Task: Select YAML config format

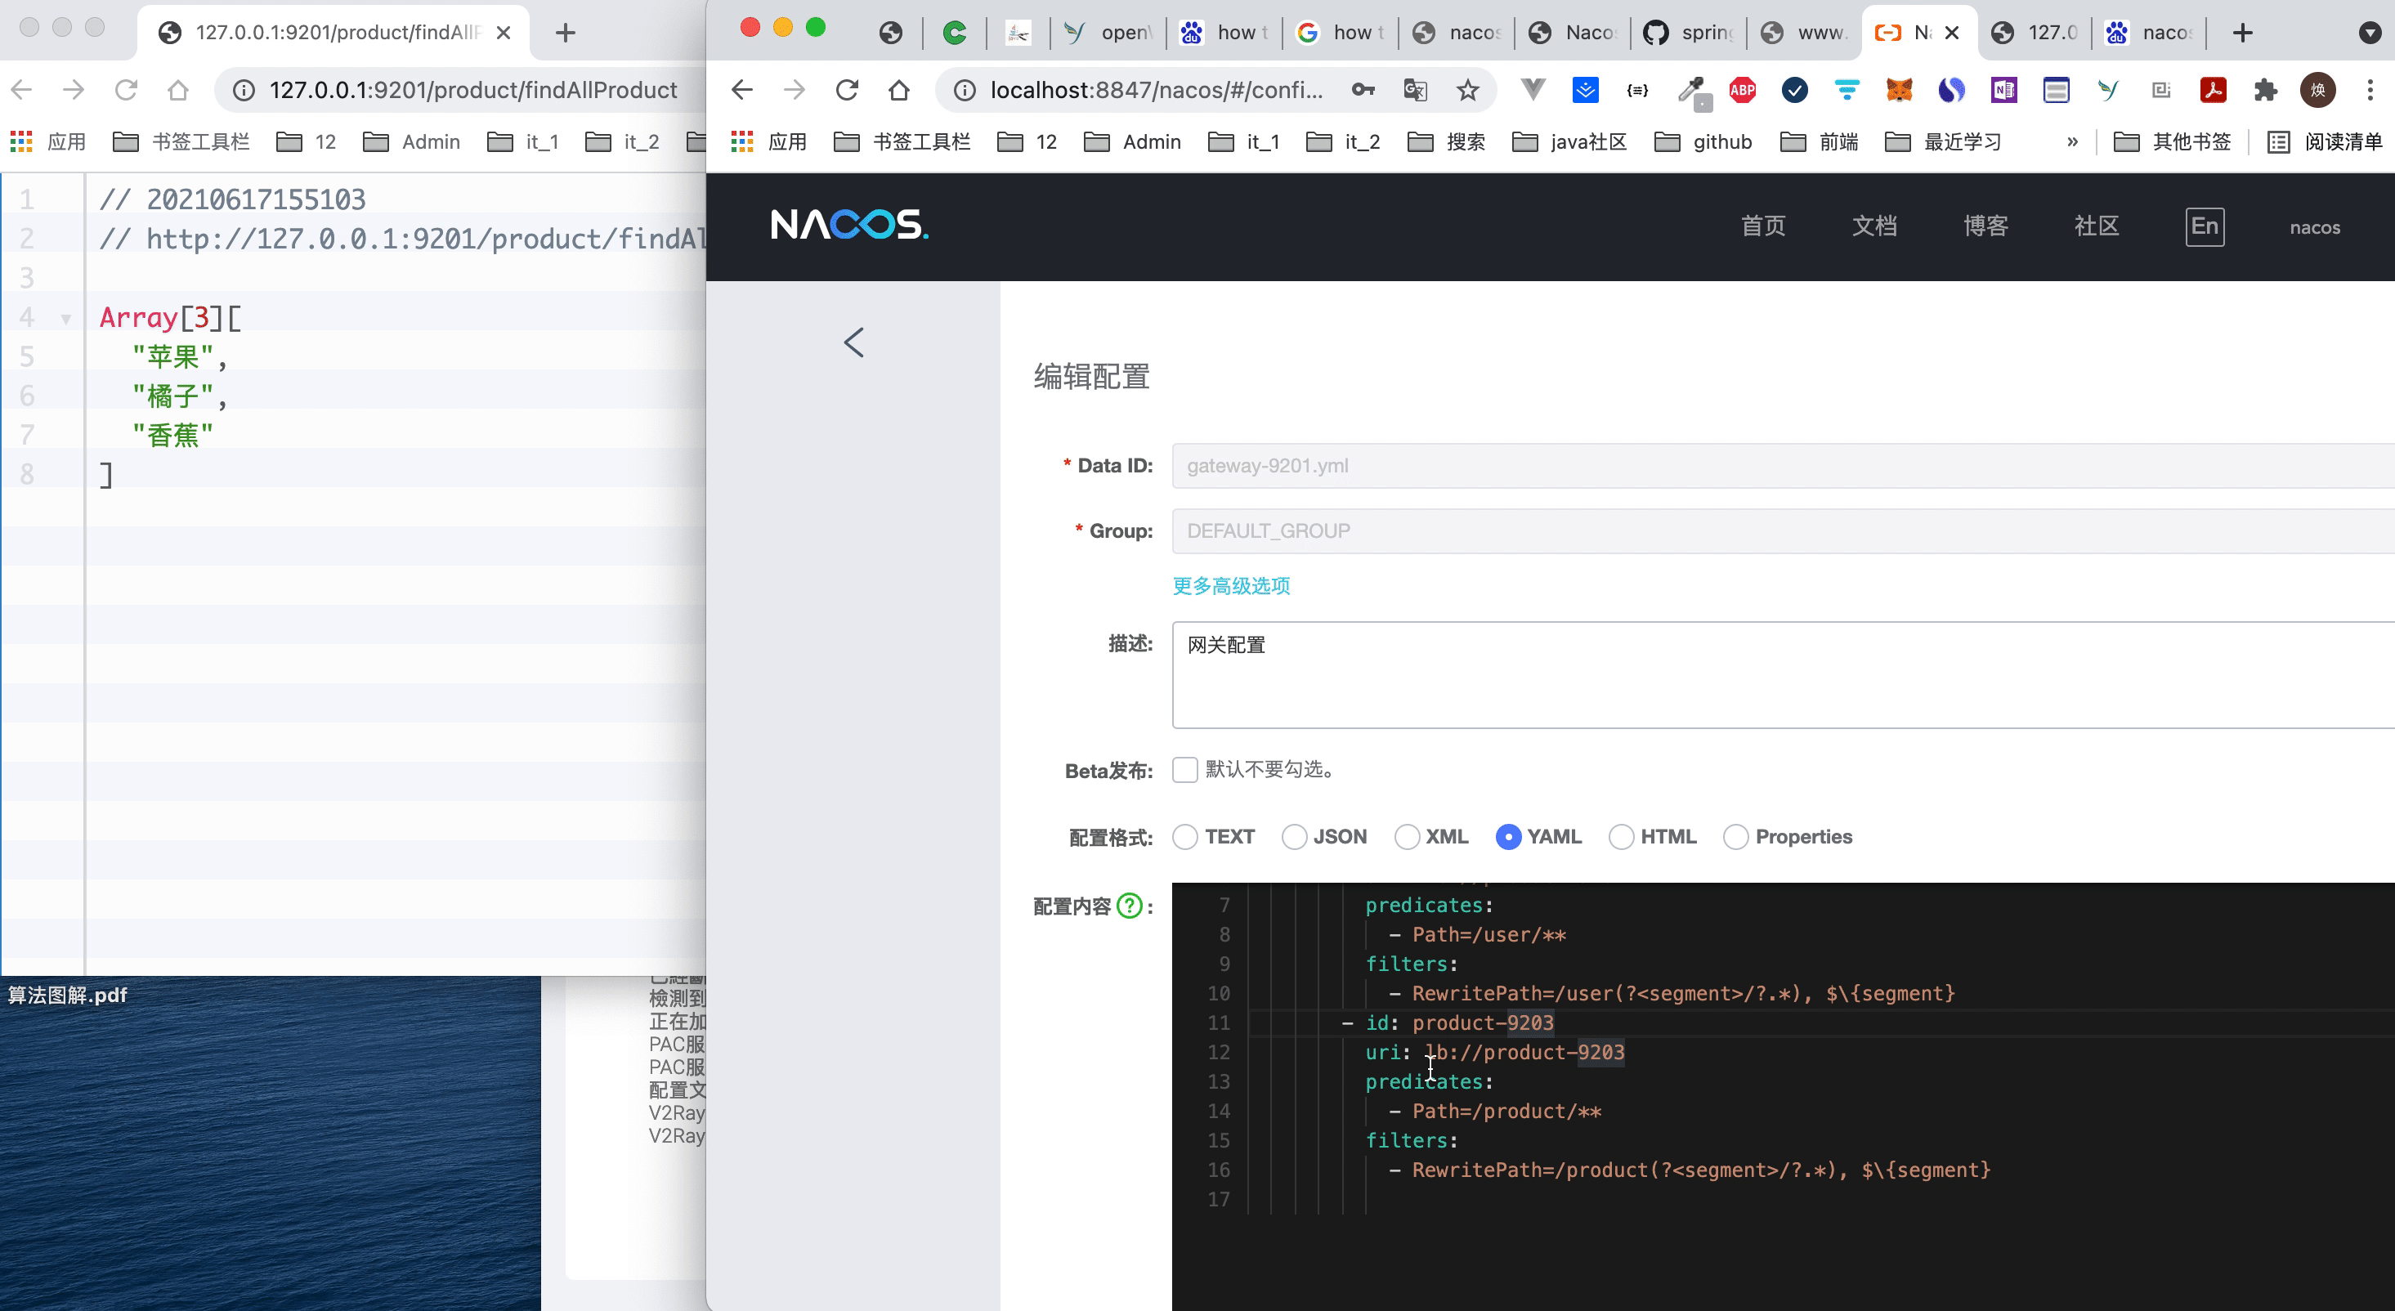Action: pos(1508,837)
